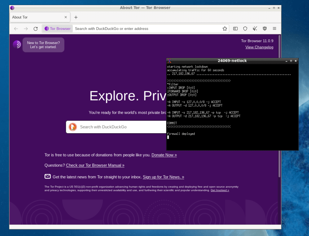This screenshot has height=236, width=309.
Task: Open the security level shield icon
Action: click(x=245, y=29)
